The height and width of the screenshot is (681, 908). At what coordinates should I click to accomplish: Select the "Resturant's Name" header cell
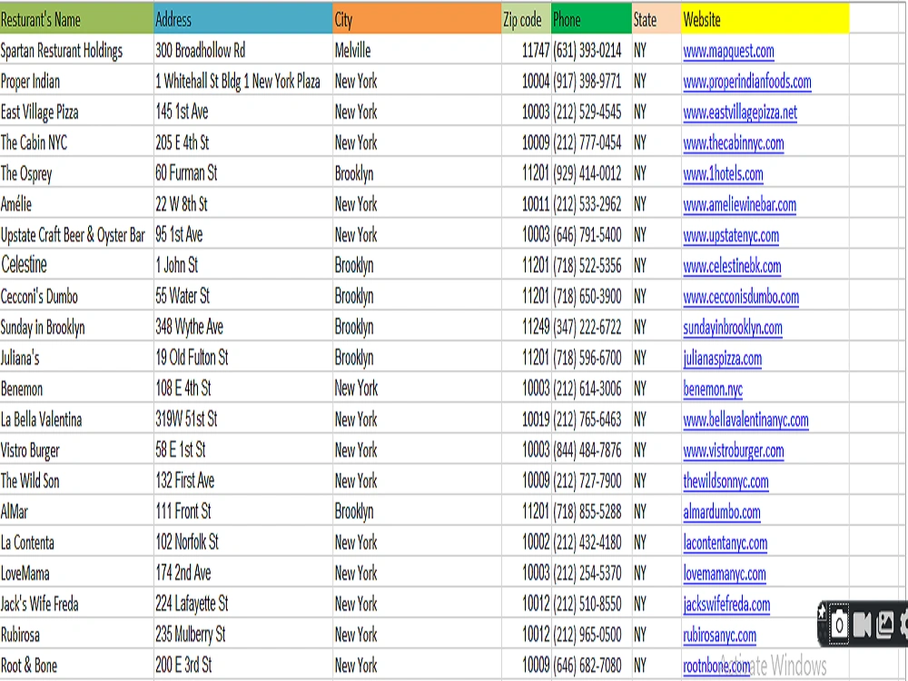coord(77,19)
